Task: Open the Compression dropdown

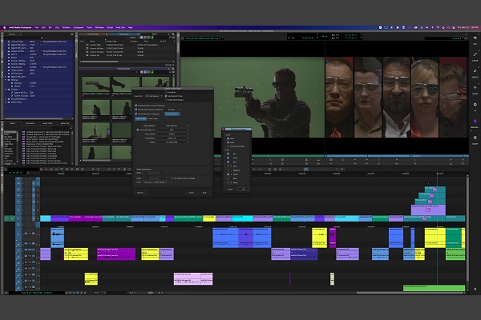Action: (172, 138)
